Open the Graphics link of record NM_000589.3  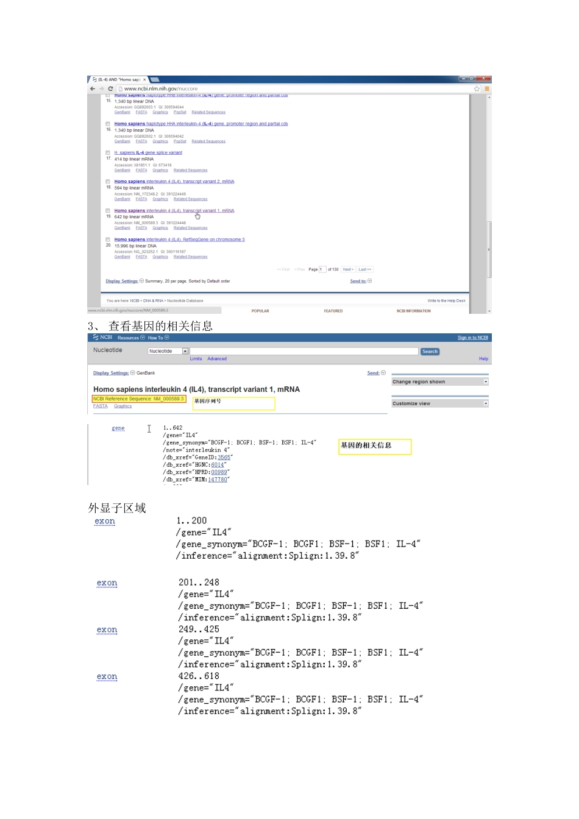point(123,406)
